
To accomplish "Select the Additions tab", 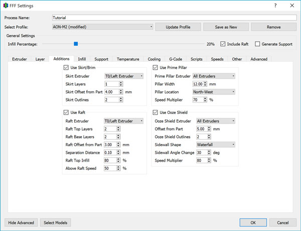I will click(61, 59).
